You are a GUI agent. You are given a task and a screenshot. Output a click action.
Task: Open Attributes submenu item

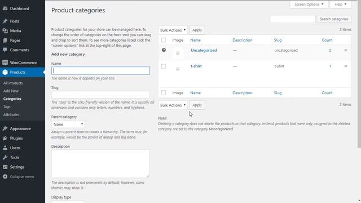[x=11, y=114]
